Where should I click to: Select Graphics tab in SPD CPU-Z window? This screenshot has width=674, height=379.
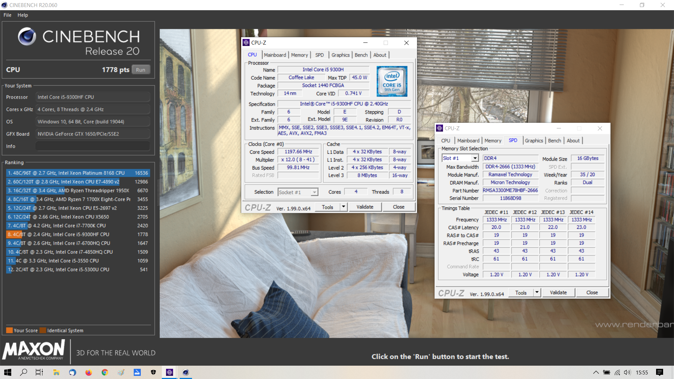[x=534, y=140]
